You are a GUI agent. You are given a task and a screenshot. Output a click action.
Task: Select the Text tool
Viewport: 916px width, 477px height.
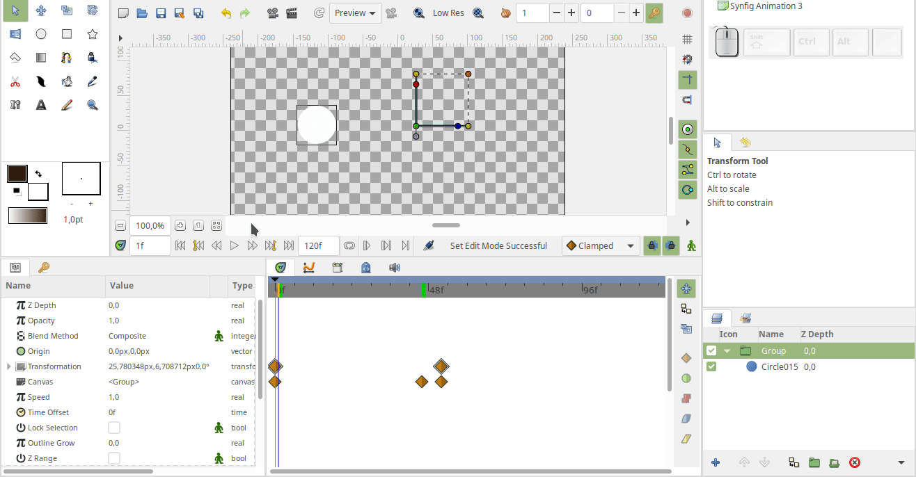click(x=40, y=104)
